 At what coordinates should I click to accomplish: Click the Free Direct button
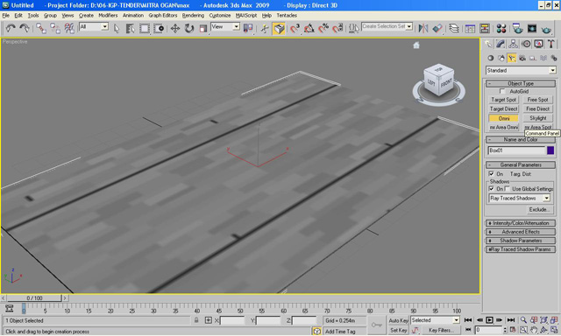[x=537, y=108]
